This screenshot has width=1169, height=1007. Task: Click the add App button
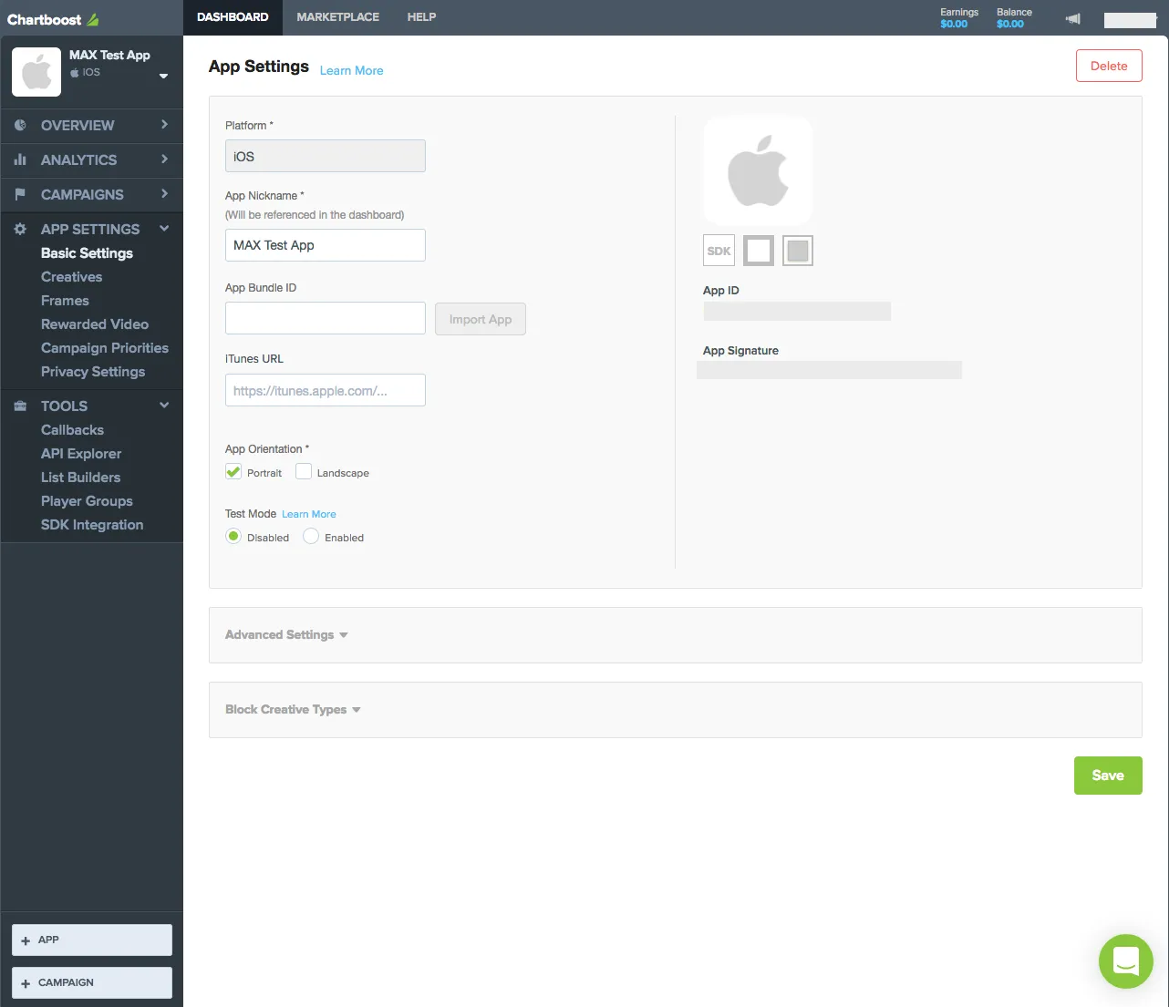click(92, 940)
